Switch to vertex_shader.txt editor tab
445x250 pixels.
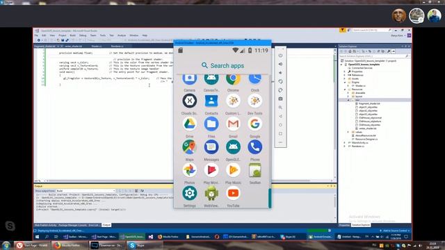click(x=73, y=47)
